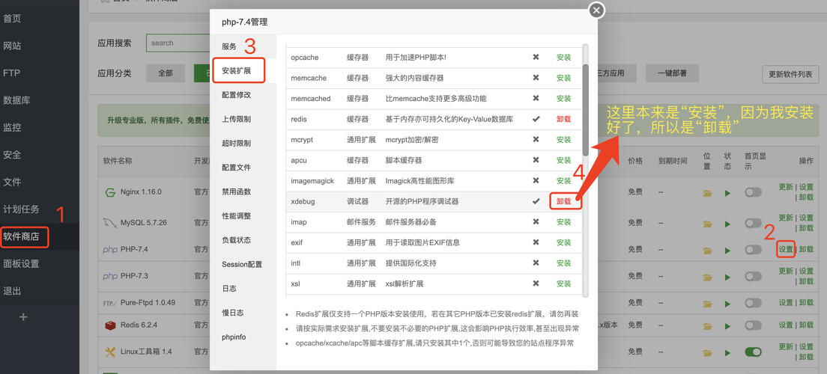
Task: Click 更新软件列表 button
Action: tap(790, 74)
